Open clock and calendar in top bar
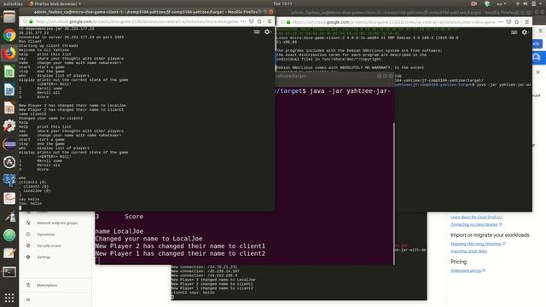 pyautogui.click(x=282, y=3)
